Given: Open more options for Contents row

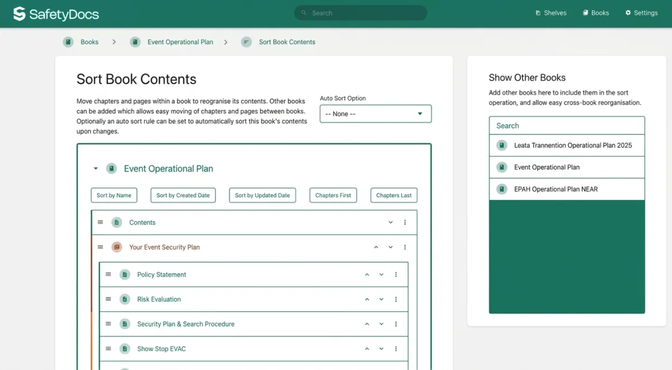Looking at the screenshot, I should 405,222.
